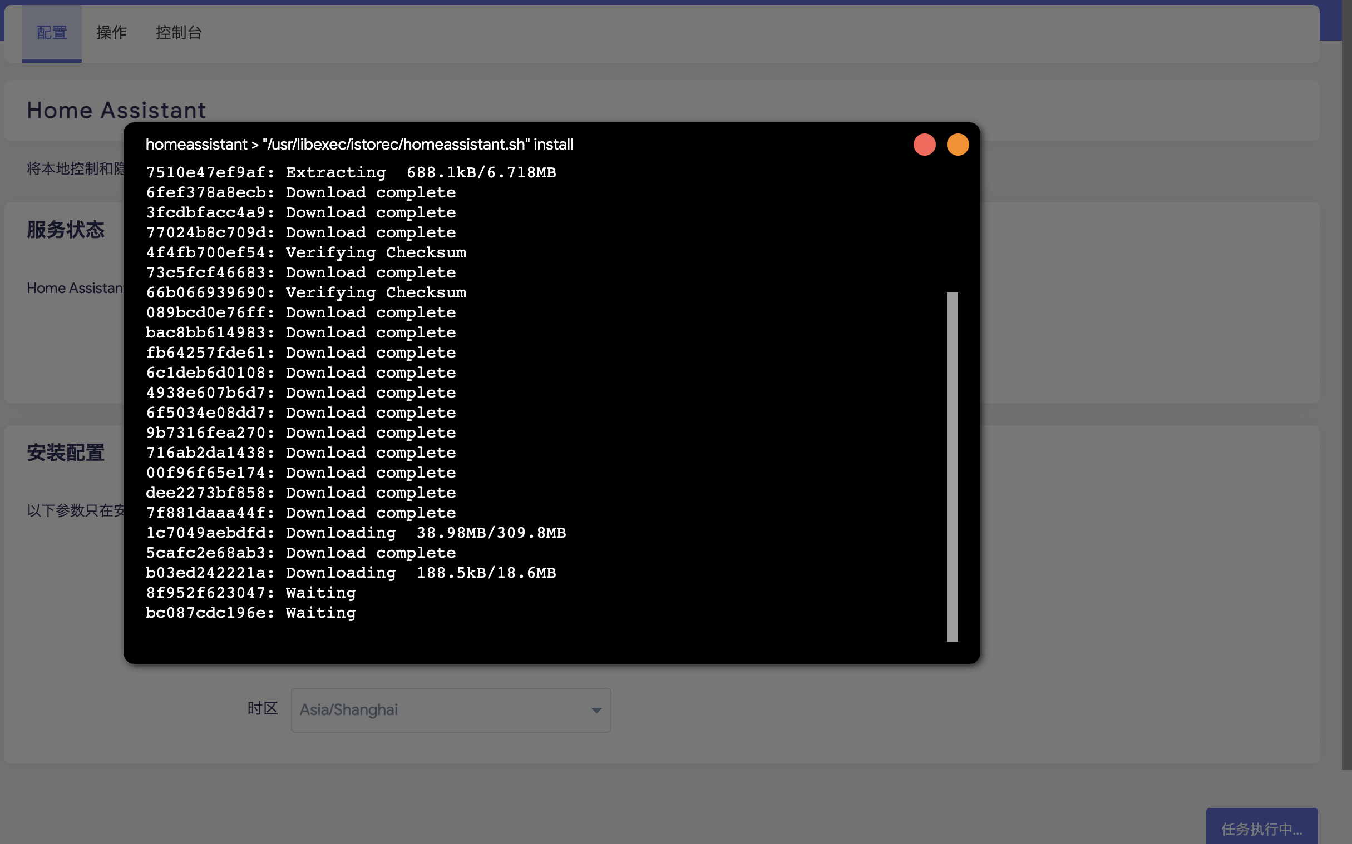Click the red circle button in terminal dialog
The height and width of the screenshot is (844, 1352).
tap(924, 145)
